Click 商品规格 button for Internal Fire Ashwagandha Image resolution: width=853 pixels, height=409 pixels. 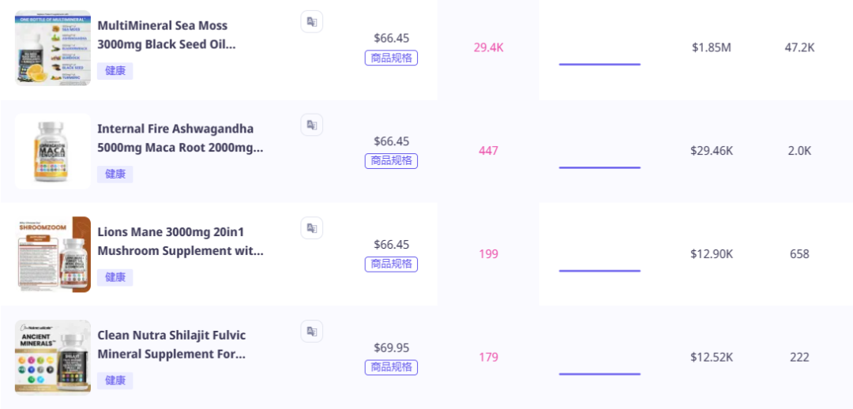(x=391, y=161)
